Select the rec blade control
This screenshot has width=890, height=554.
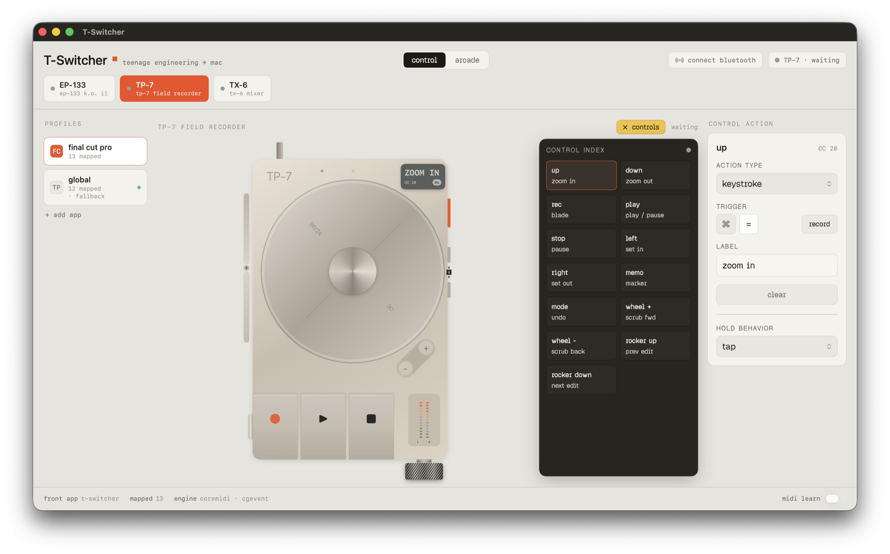click(x=581, y=210)
